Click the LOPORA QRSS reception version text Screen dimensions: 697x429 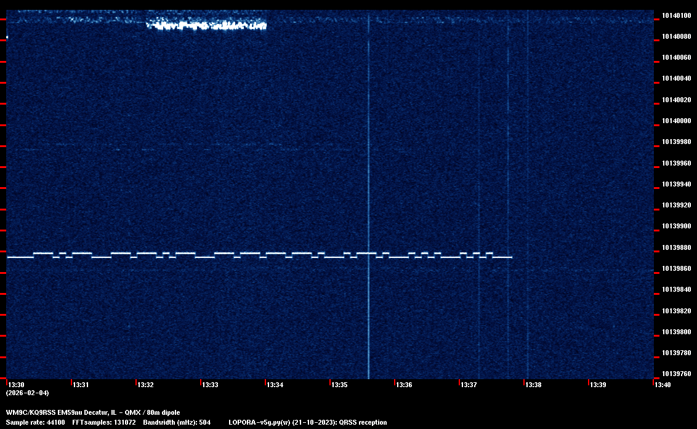point(308,422)
